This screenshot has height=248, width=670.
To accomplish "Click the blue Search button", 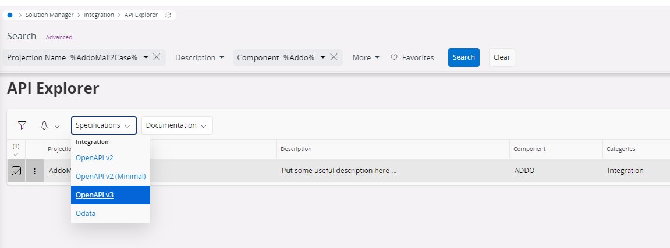I will (463, 57).
